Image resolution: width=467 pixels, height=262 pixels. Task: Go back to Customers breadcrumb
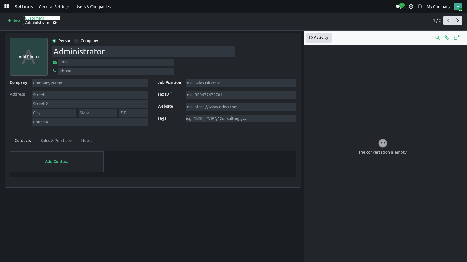coord(34,18)
